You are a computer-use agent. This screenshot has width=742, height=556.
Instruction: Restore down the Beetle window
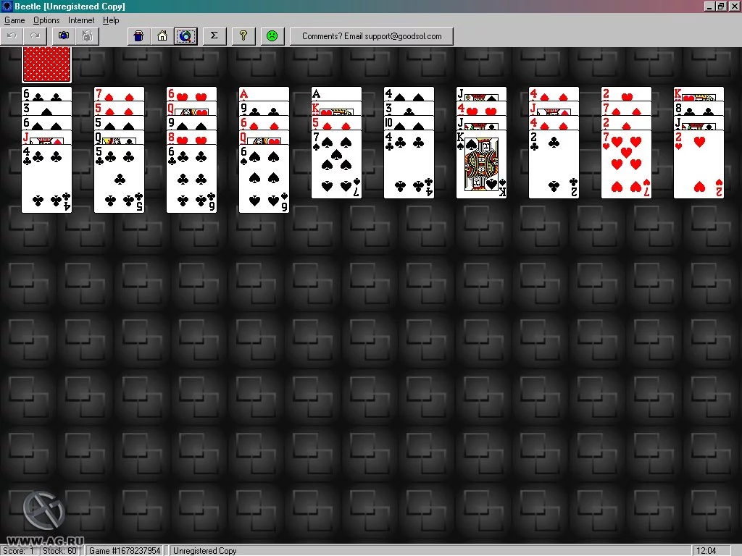pos(721,6)
